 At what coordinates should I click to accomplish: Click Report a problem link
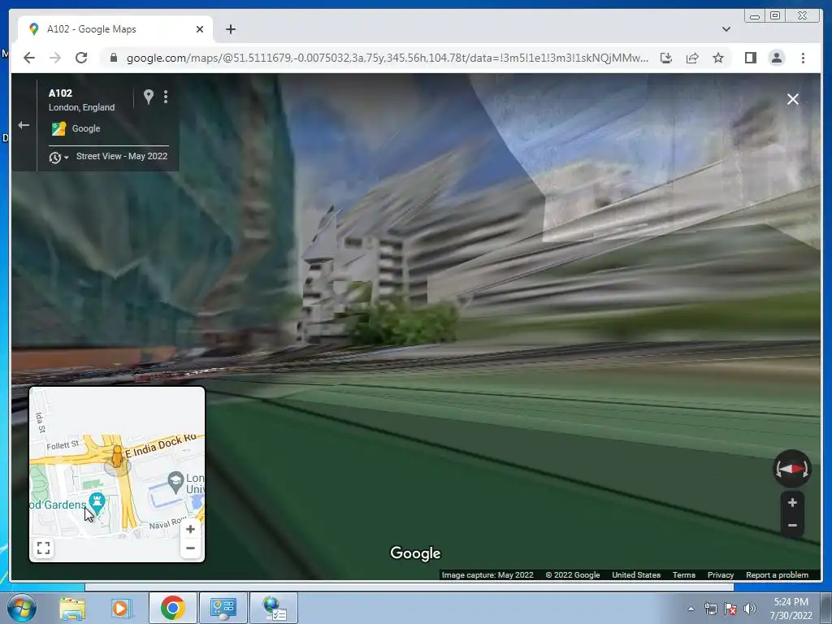click(x=777, y=574)
